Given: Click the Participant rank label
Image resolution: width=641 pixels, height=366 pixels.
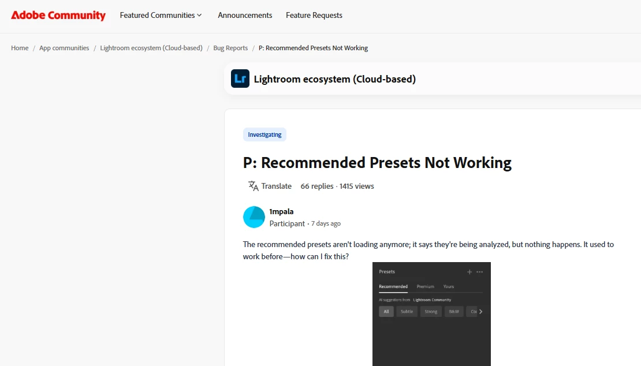Looking at the screenshot, I should point(287,223).
